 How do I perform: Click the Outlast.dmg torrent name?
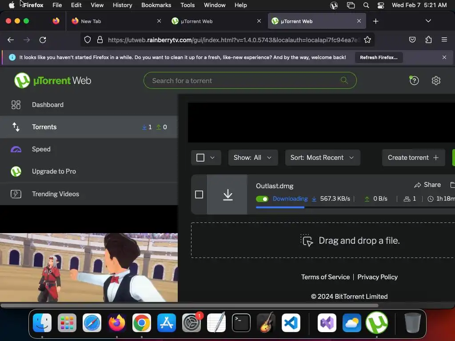275,186
